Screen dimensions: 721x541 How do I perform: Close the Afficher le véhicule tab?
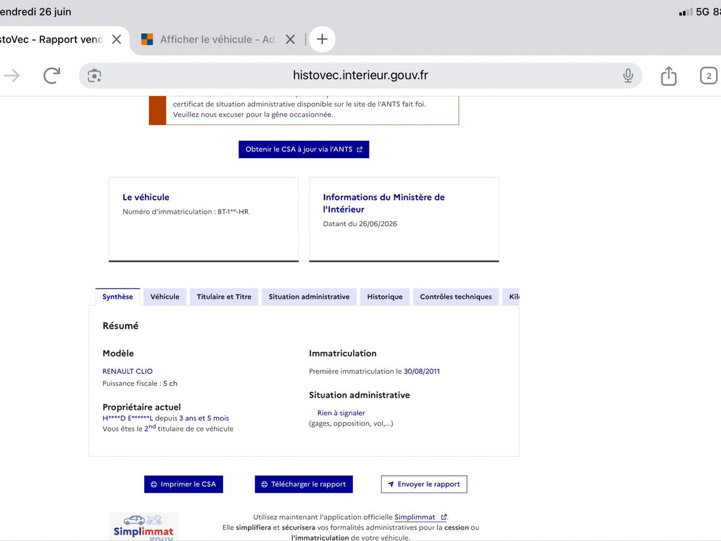pyautogui.click(x=290, y=39)
